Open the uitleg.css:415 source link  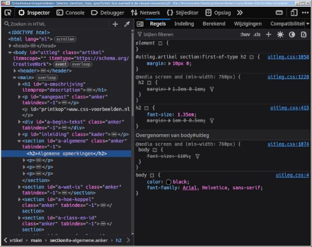click(290, 108)
